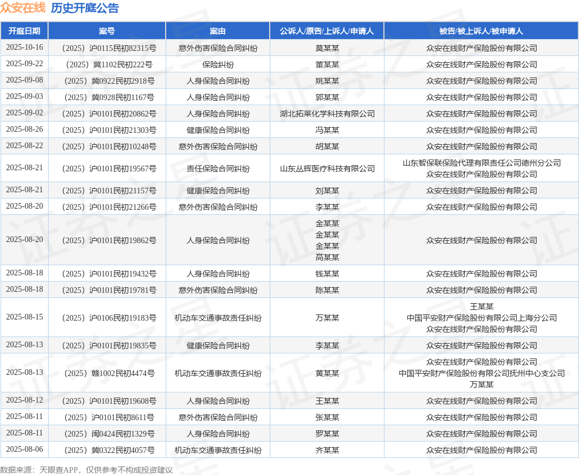Screen dimensions: 579x475
Task: Click plaintiff 高某某
Action: tap(327, 257)
